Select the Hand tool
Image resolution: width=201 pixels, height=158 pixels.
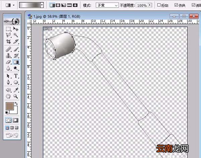pyautogui.click(x=8, y=96)
